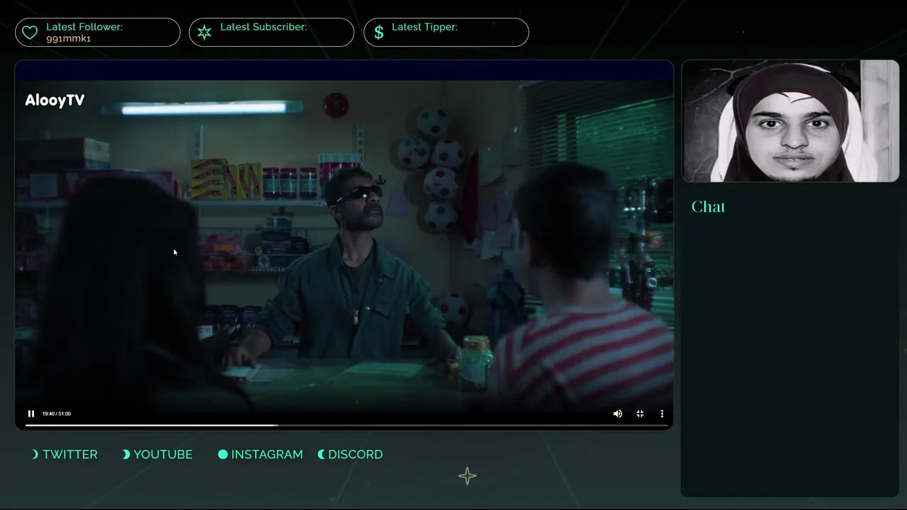The image size is (907, 510).
Task: Open the YOUTUBE link
Action: [x=163, y=454]
